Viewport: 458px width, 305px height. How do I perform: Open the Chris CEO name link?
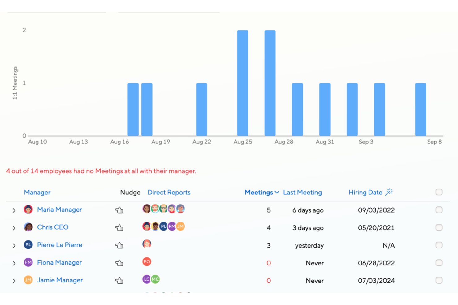(x=53, y=227)
